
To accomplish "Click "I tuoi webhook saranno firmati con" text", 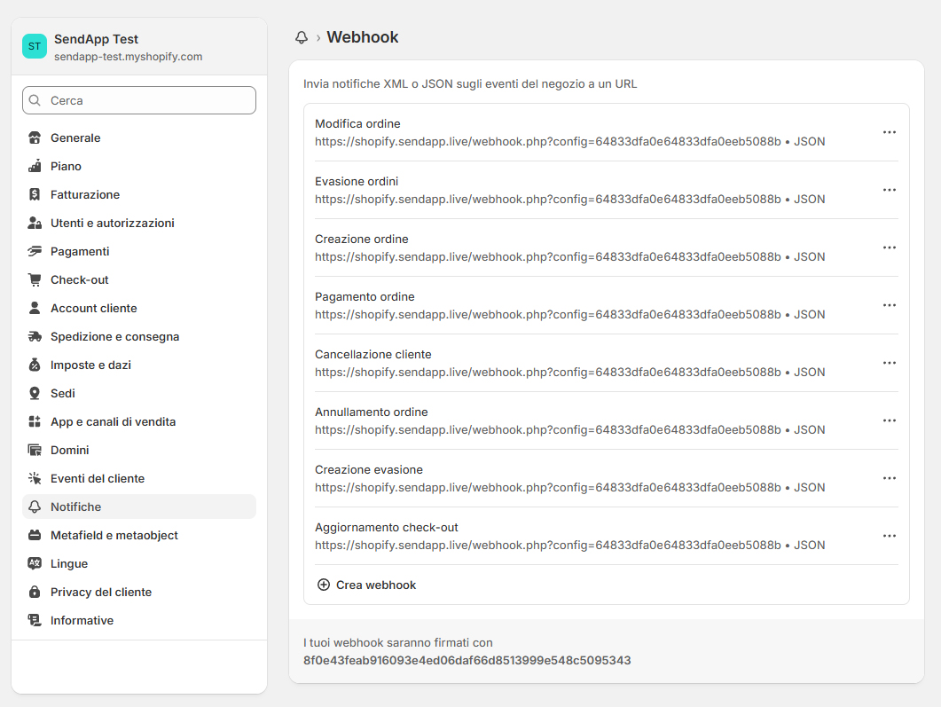I will pos(398,643).
